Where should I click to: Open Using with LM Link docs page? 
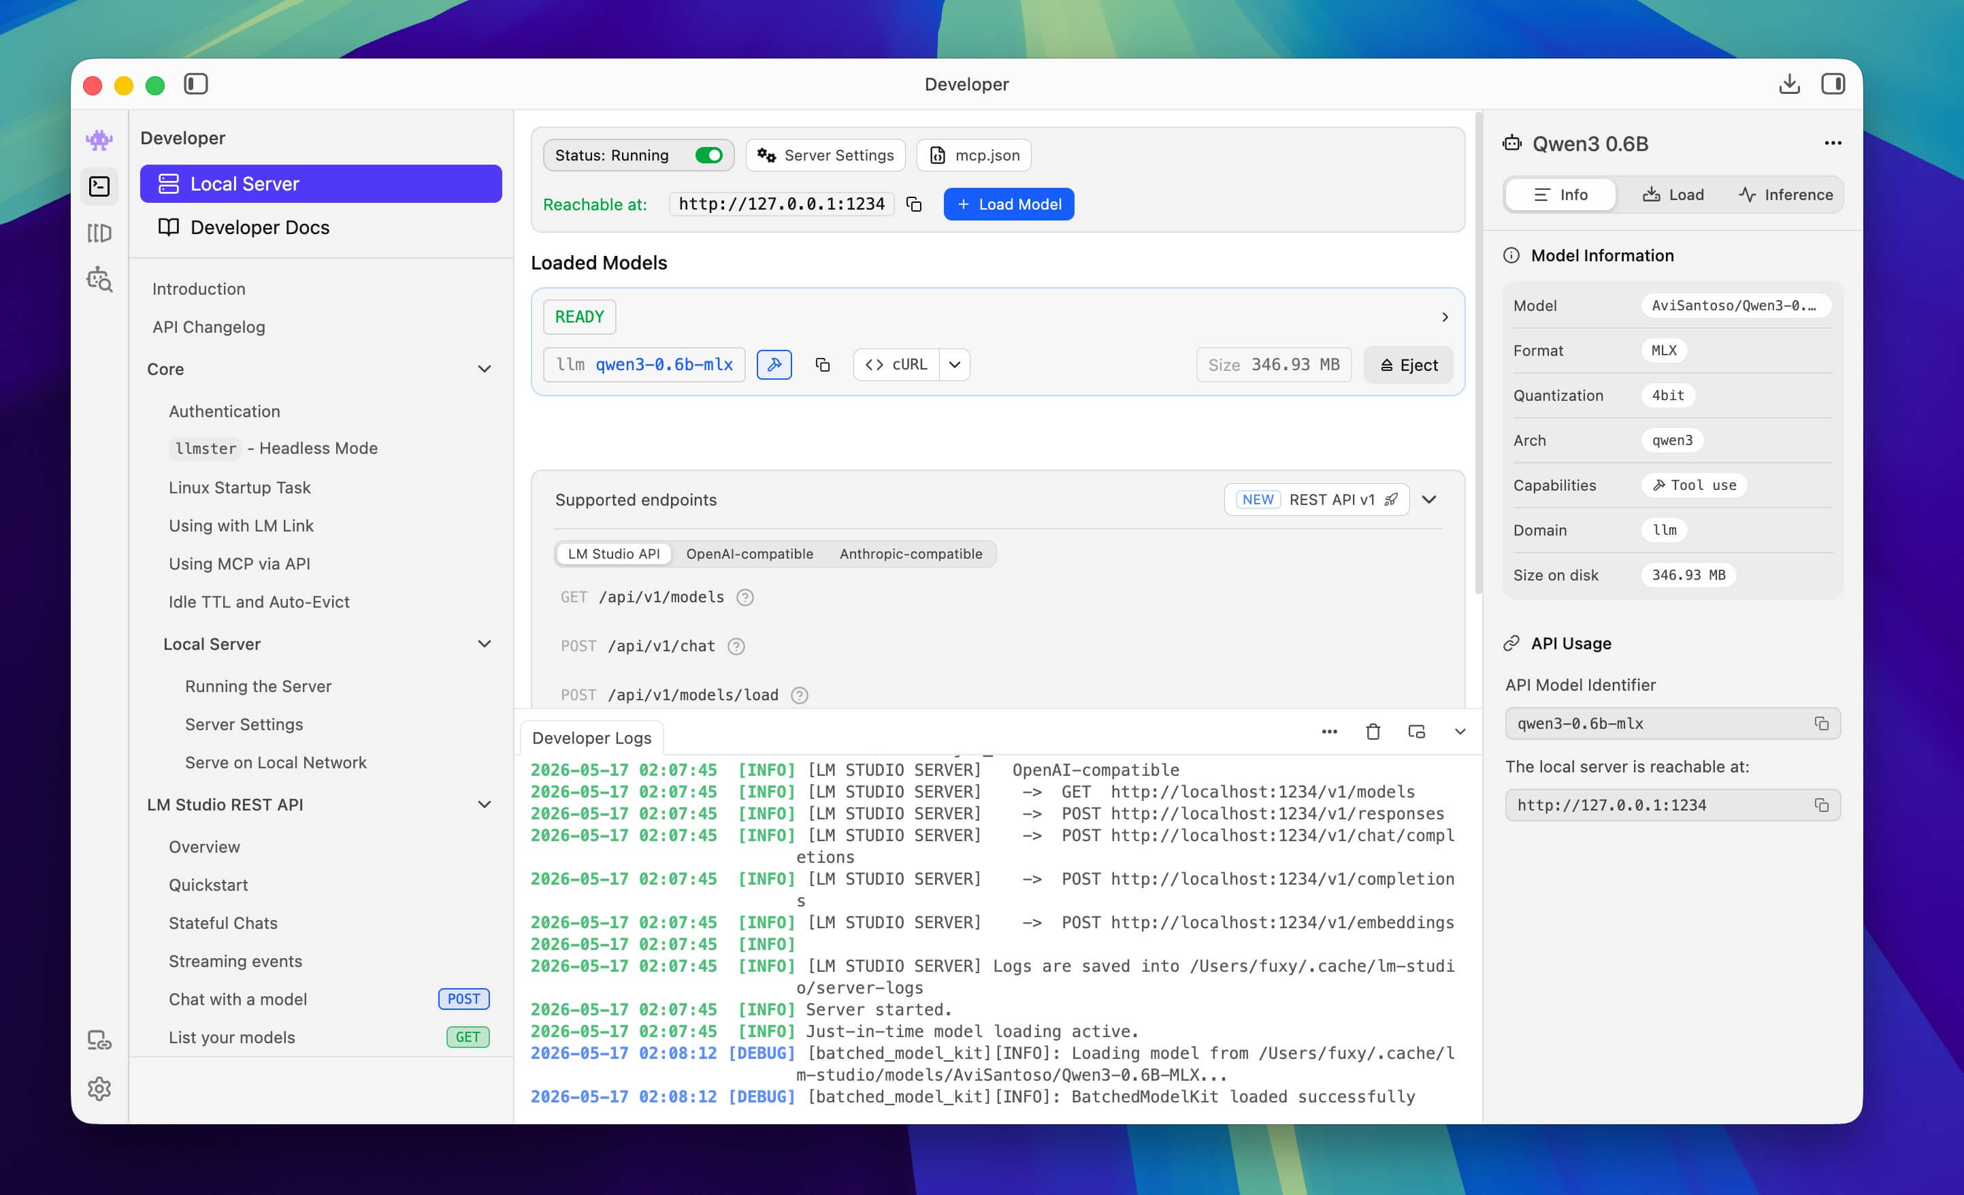(x=241, y=525)
